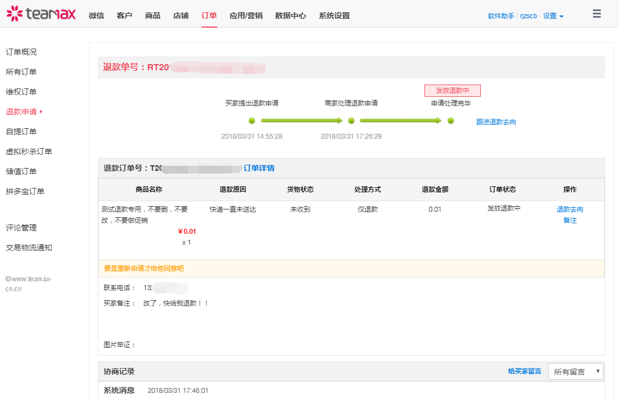Expand the 设置 account dropdown

pos(553,16)
